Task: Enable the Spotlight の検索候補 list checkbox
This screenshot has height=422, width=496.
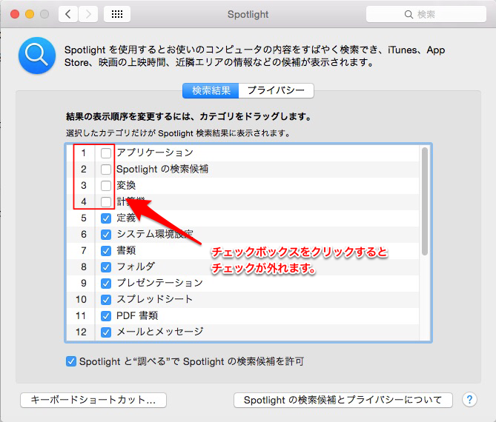Action: click(x=106, y=170)
